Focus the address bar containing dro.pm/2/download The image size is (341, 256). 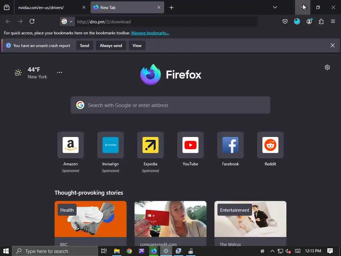[167, 22]
